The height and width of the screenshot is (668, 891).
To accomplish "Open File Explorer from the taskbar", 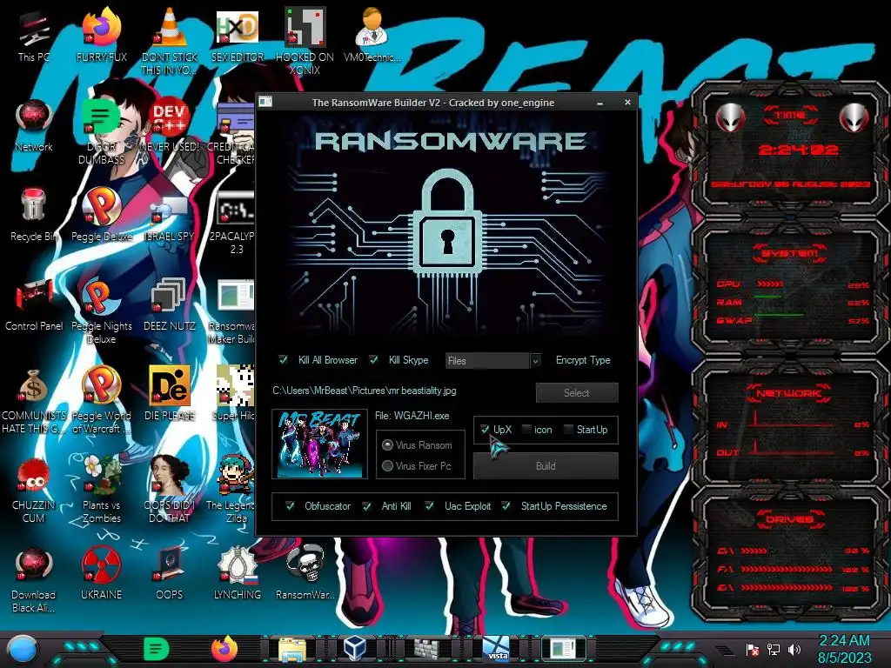I will tap(292, 649).
